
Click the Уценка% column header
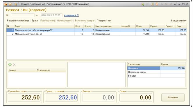click(128, 26)
